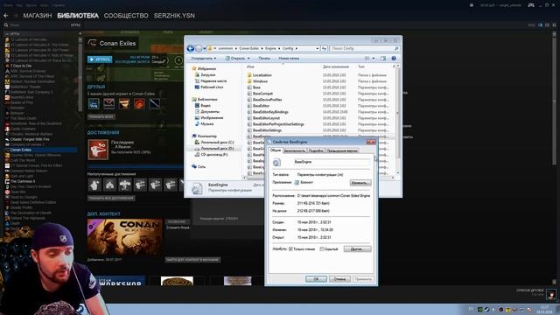This screenshot has width=560, height=315.
Task: Select Локальный диск (D:) in sidebar
Action: (x=217, y=148)
